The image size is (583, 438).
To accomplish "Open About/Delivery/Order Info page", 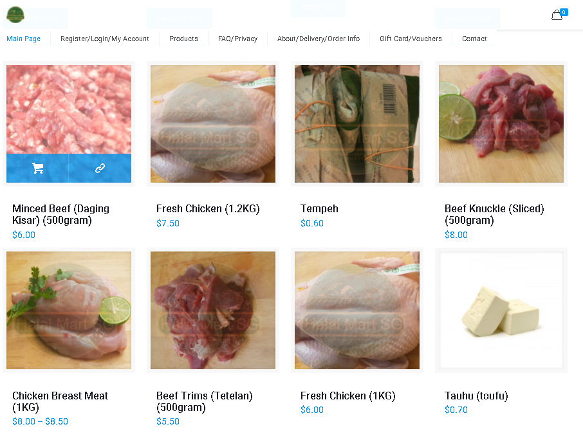I will (319, 39).
